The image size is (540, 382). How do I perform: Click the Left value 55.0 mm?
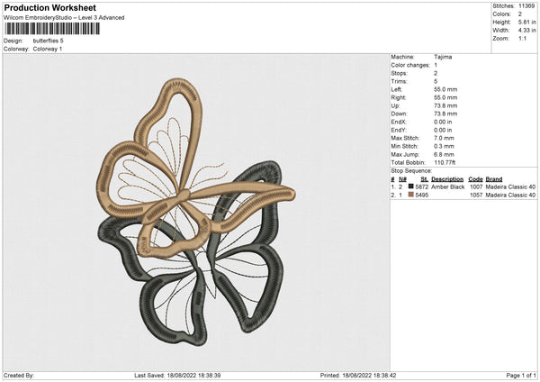445,89
